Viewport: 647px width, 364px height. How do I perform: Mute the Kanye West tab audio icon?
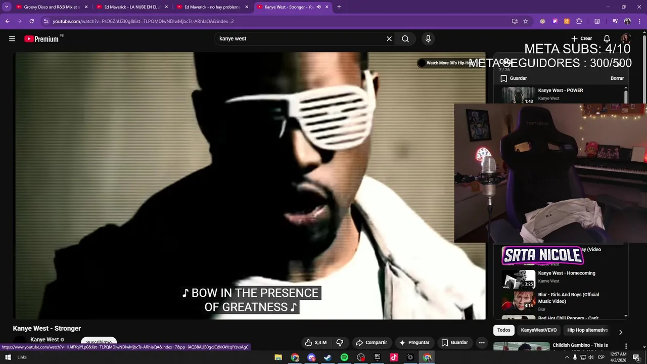point(318,7)
